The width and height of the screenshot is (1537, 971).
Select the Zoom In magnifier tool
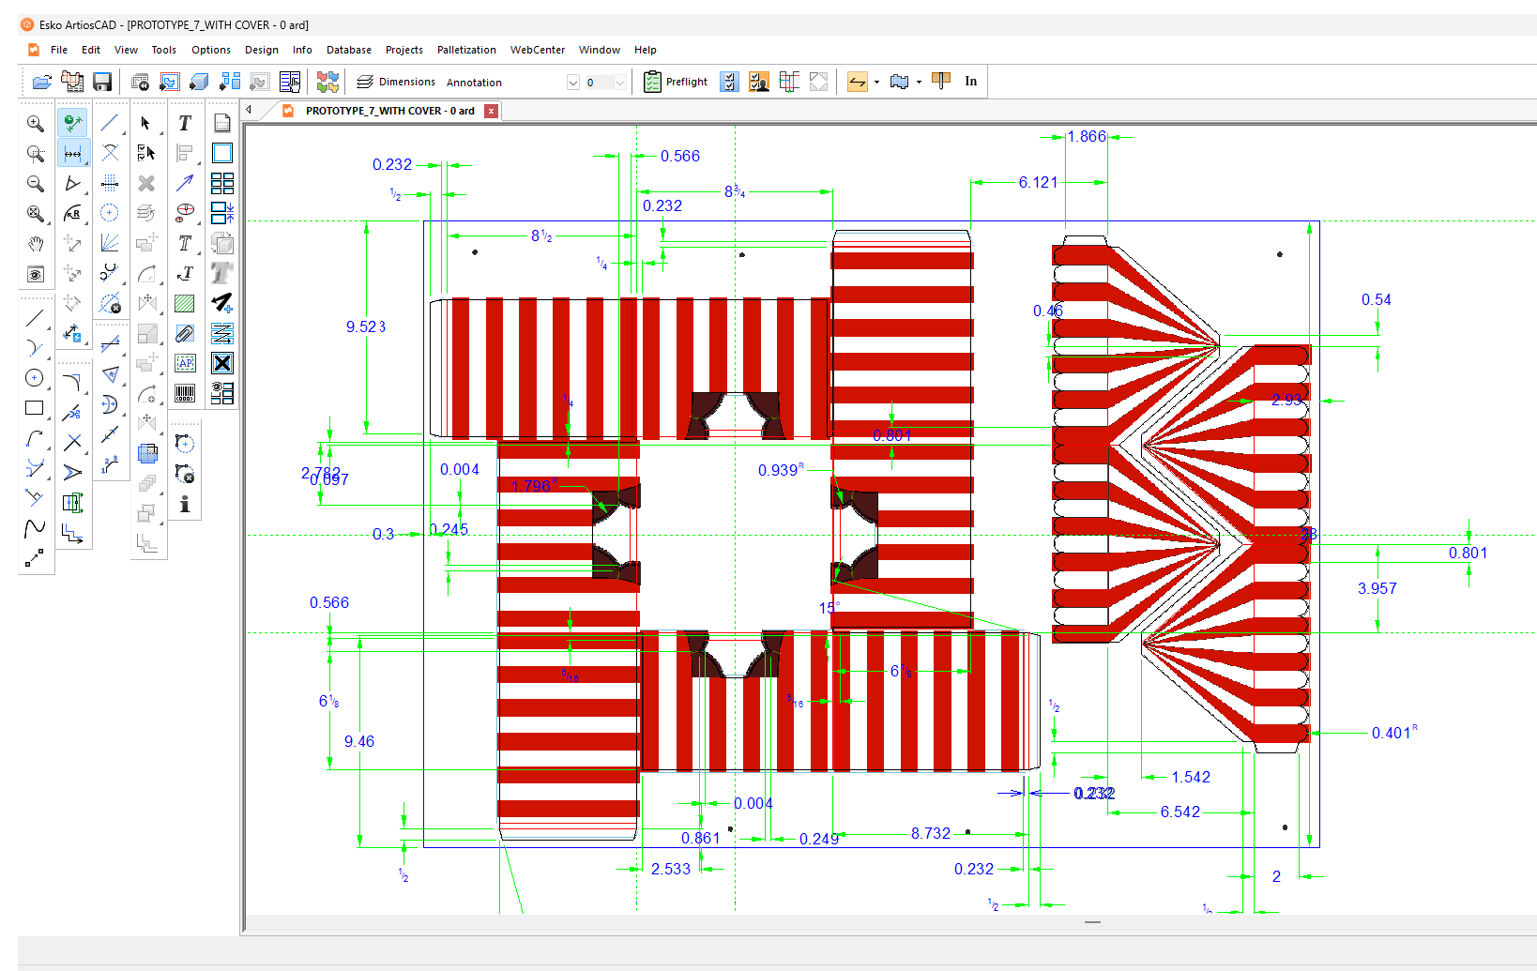(x=35, y=124)
